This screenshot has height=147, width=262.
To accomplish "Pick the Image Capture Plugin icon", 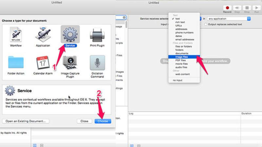I will (x=70, y=62).
